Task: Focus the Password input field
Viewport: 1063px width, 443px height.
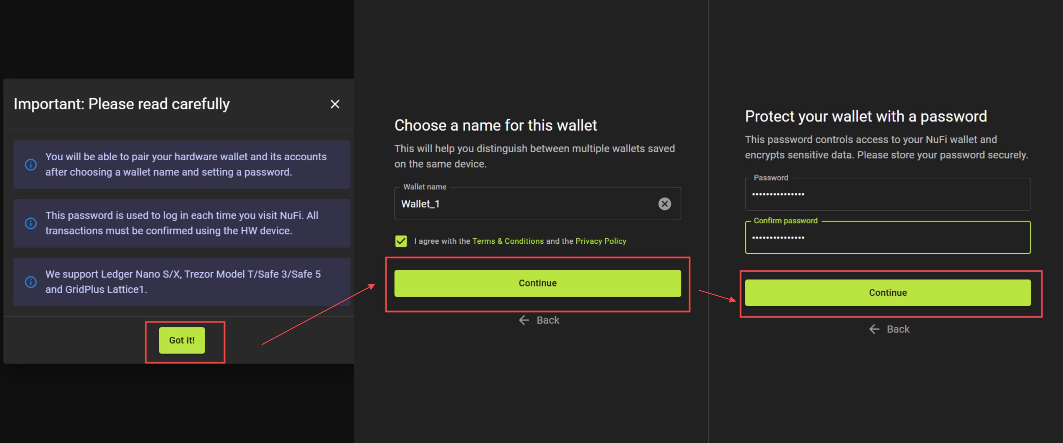Action: pyautogui.click(x=887, y=194)
